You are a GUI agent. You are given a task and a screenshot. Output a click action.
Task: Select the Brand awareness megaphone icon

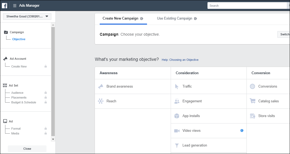tap(101, 87)
